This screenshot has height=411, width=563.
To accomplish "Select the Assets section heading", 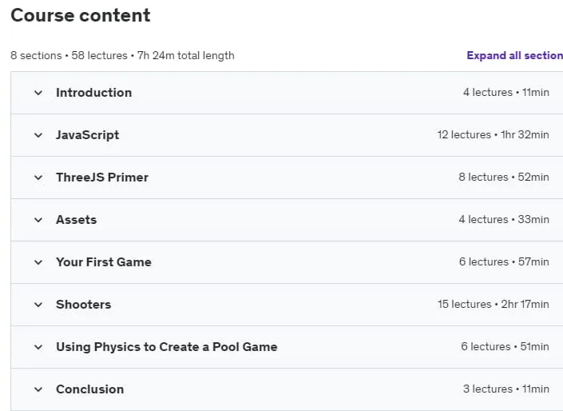I will click(x=76, y=220).
